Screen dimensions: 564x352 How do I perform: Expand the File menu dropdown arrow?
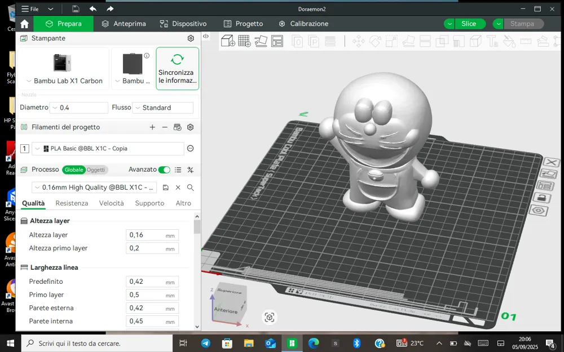click(x=50, y=9)
